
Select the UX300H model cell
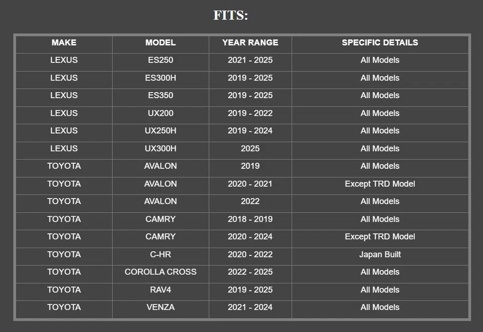[160, 149]
